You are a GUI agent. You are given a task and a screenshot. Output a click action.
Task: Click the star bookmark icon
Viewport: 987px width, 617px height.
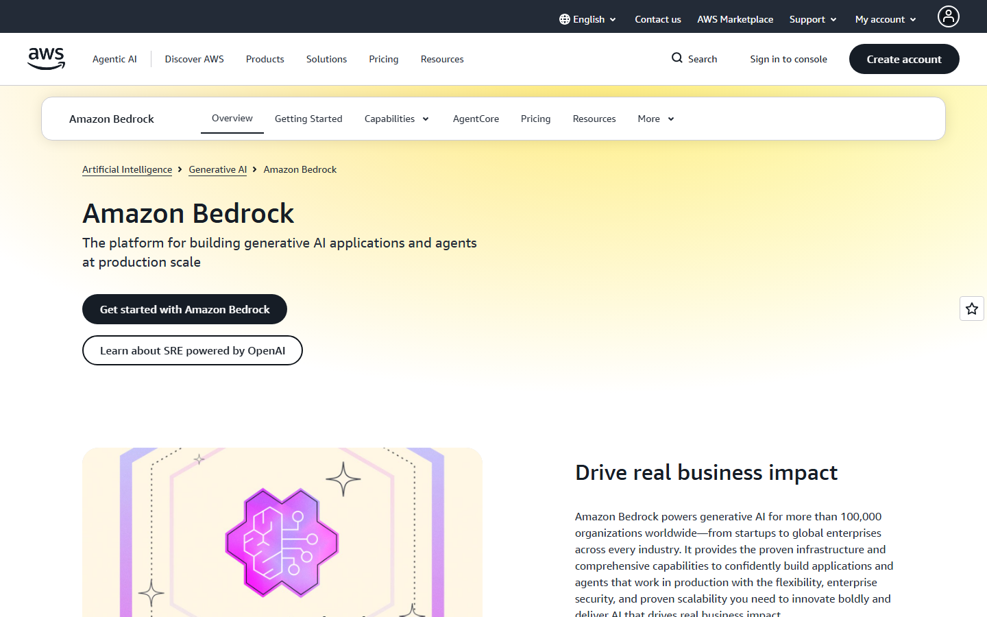[971, 308]
